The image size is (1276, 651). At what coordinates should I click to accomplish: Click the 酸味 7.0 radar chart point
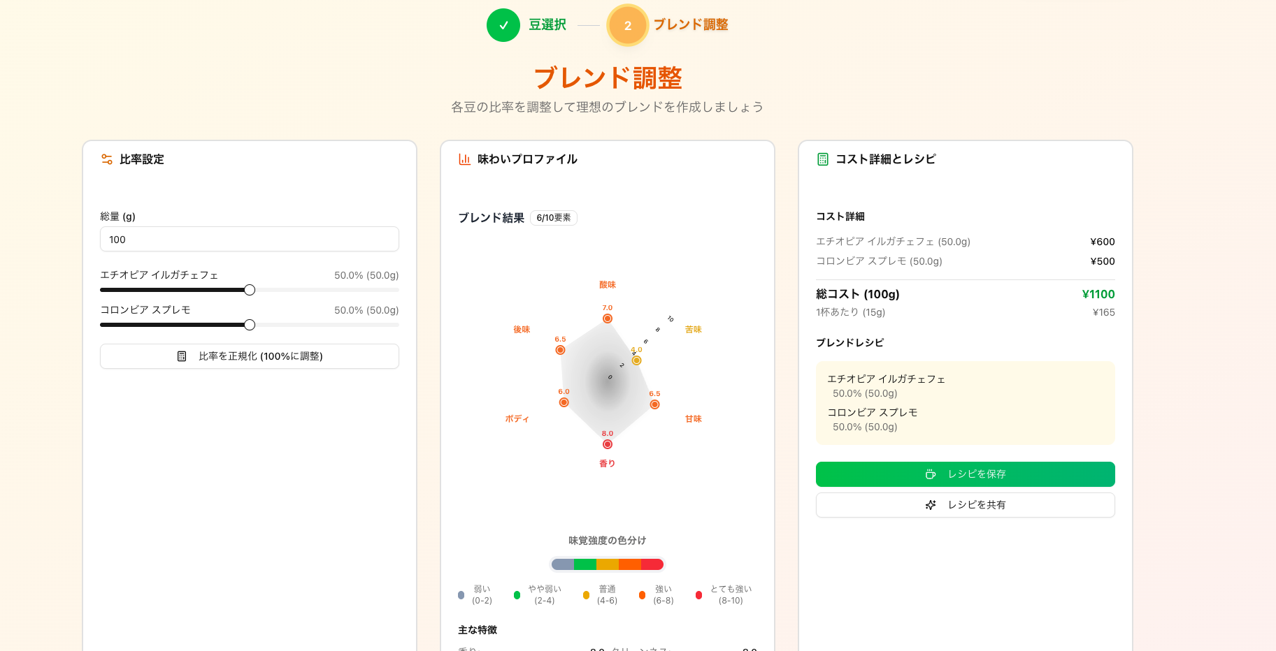click(x=608, y=319)
